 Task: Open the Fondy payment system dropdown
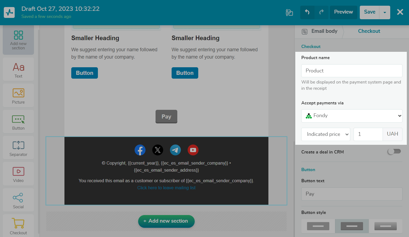pos(352,116)
